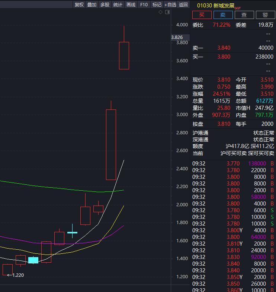Image resolution: width=276 pixels, height=292 pixels.
Task: Open the 警 alert button
Action: (x=265, y=15)
